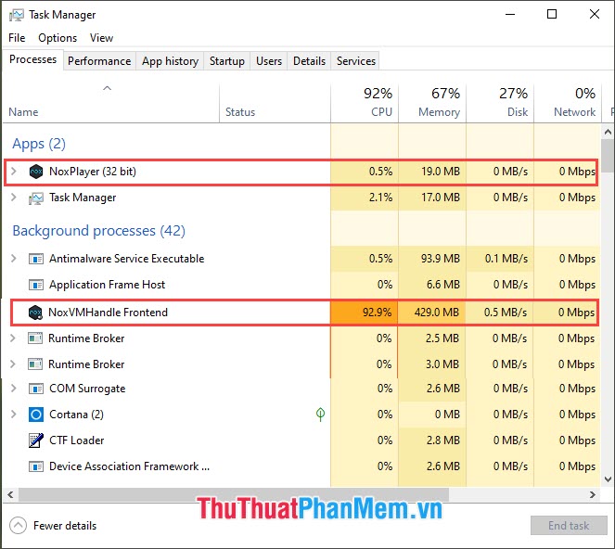Click the horizontal scrollbar thumb
This screenshot has height=549, width=615.
click(234, 494)
